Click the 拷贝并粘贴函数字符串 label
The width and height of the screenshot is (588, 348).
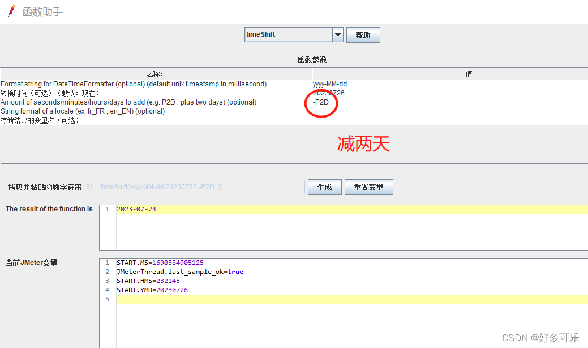tap(45, 187)
